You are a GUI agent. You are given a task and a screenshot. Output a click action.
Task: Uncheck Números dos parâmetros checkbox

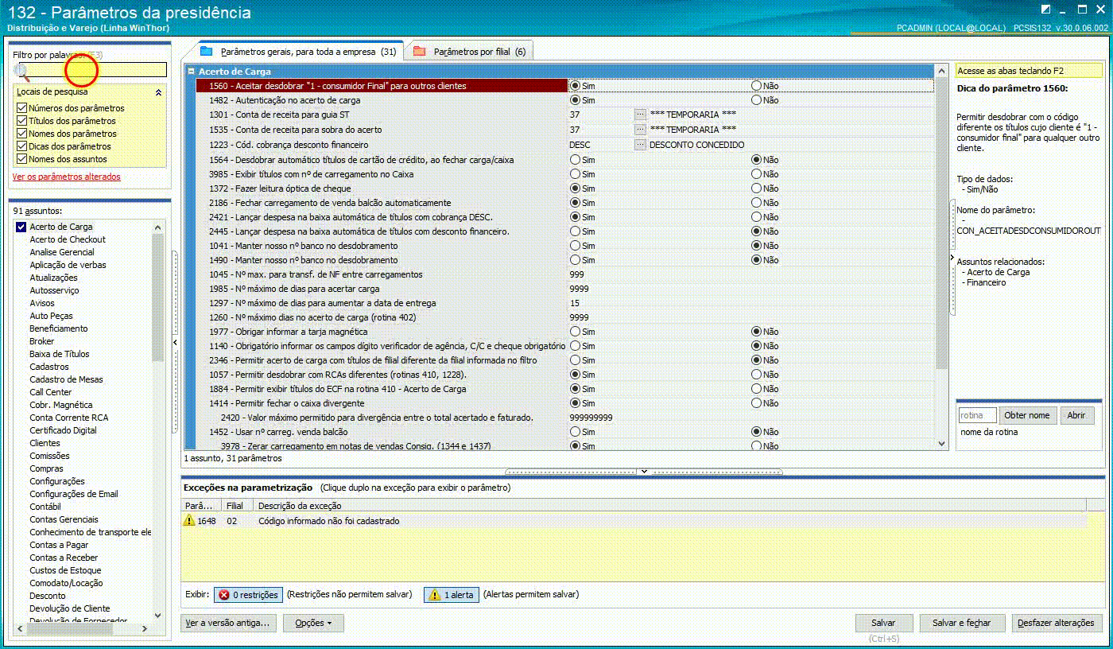21,108
